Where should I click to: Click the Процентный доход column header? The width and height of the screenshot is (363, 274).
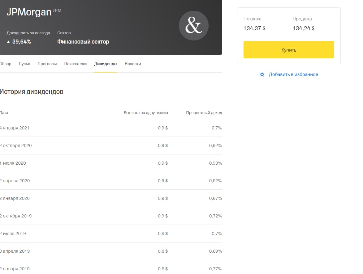204,113
